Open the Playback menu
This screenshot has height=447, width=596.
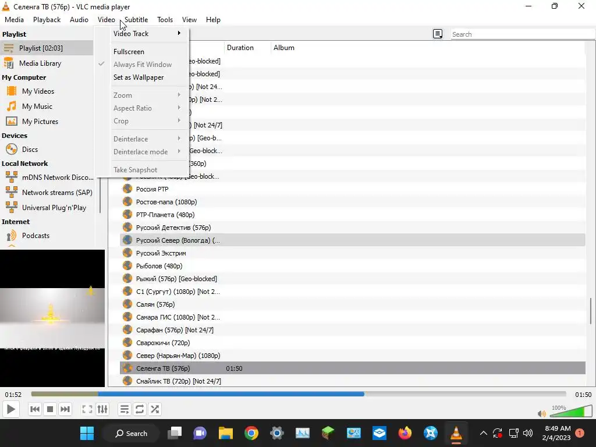pyautogui.click(x=47, y=20)
